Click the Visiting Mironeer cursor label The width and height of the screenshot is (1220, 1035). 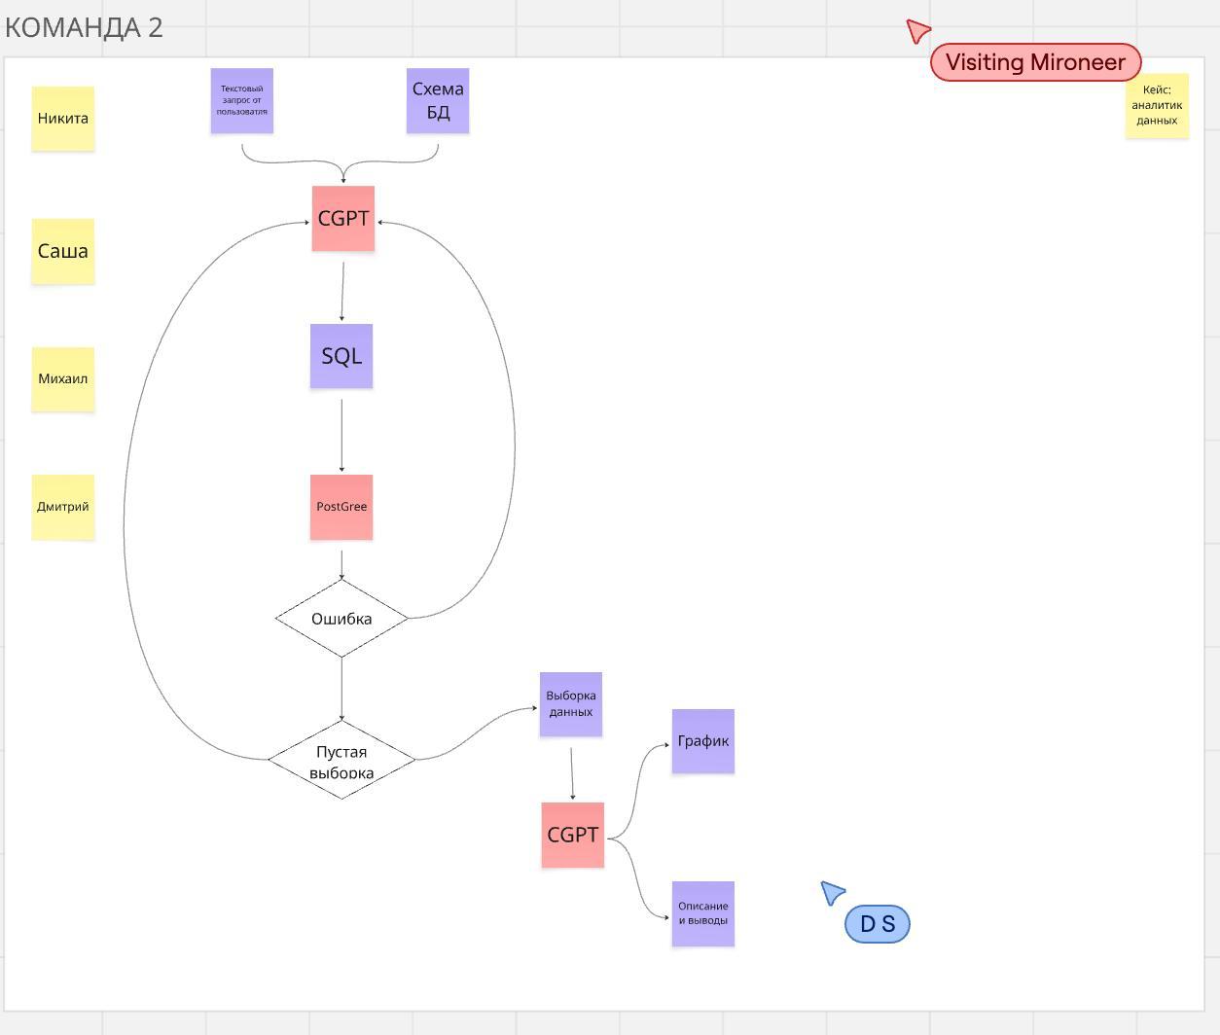click(1036, 62)
